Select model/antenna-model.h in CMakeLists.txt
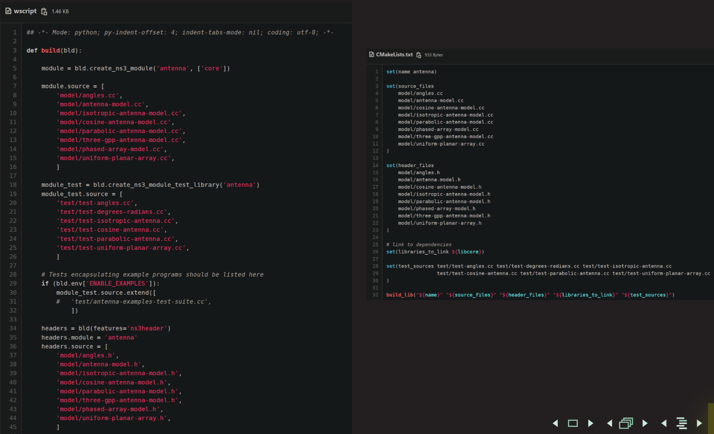 pos(429,179)
